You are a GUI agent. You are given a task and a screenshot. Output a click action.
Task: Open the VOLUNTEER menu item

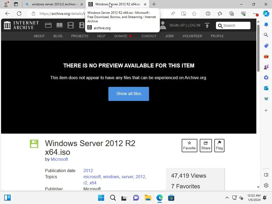point(192,36)
